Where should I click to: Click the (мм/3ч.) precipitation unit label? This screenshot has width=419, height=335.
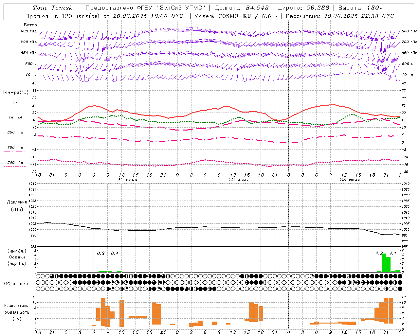point(17,251)
